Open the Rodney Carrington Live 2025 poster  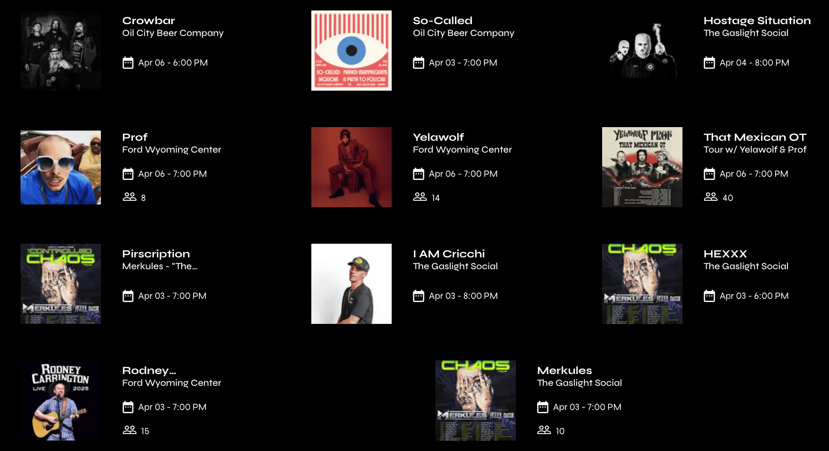tap(61, 400)
